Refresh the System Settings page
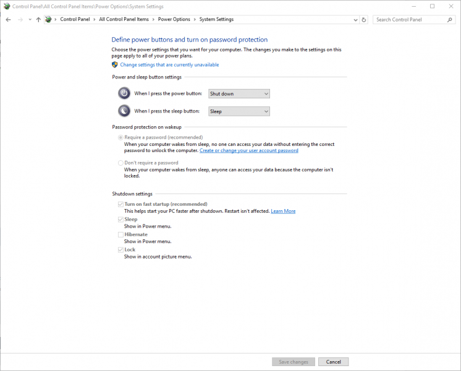 [x=364, y=20]
